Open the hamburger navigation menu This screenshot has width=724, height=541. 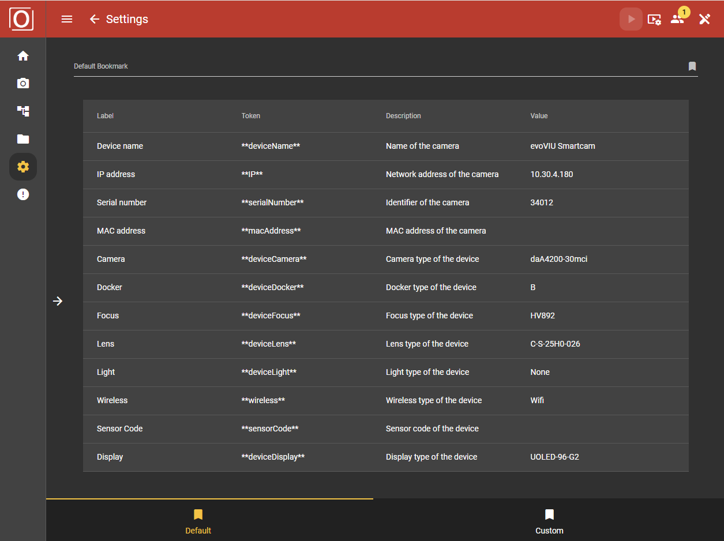(x=66, y=19)
